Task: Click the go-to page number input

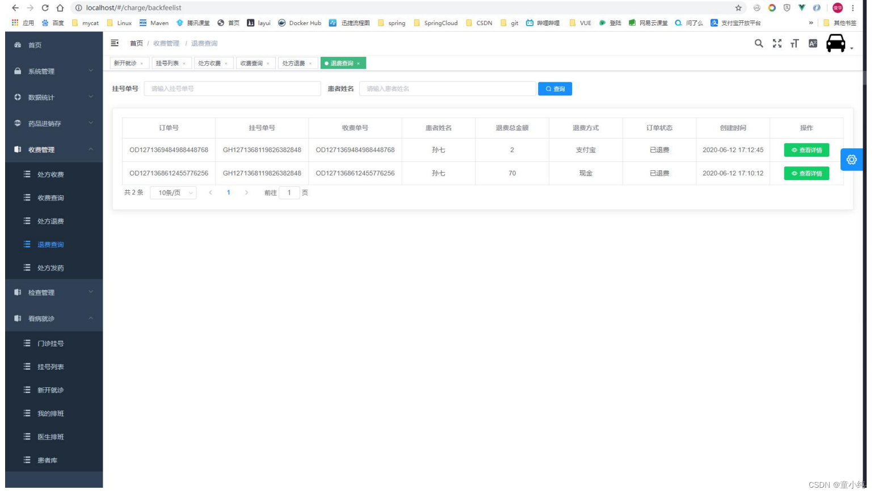Action: (x=289, y=192)
